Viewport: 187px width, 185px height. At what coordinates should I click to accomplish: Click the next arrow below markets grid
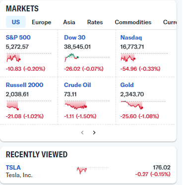pyautogui.click(x=94, y=133)
